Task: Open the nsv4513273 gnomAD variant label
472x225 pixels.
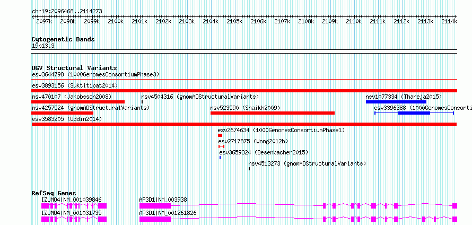Action: click(308, 163)
